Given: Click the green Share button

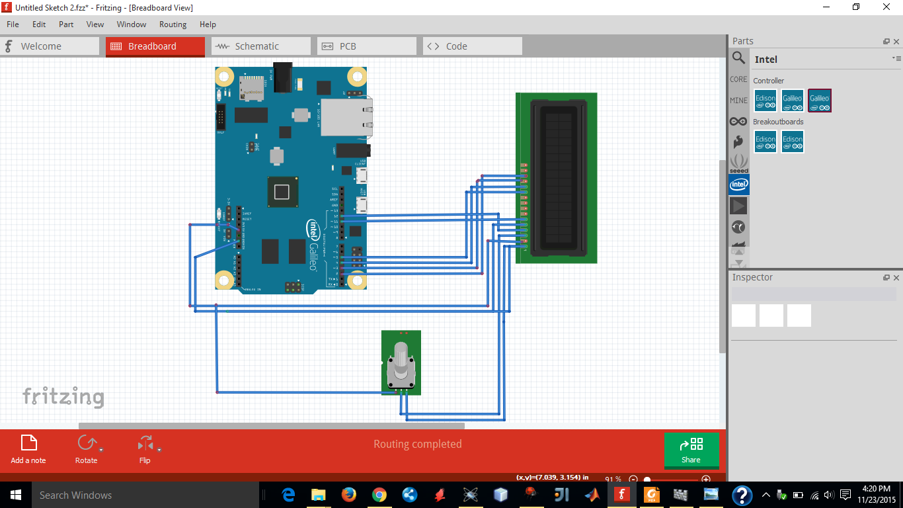Looking at the screenshot, I should (x=691, y=450).
